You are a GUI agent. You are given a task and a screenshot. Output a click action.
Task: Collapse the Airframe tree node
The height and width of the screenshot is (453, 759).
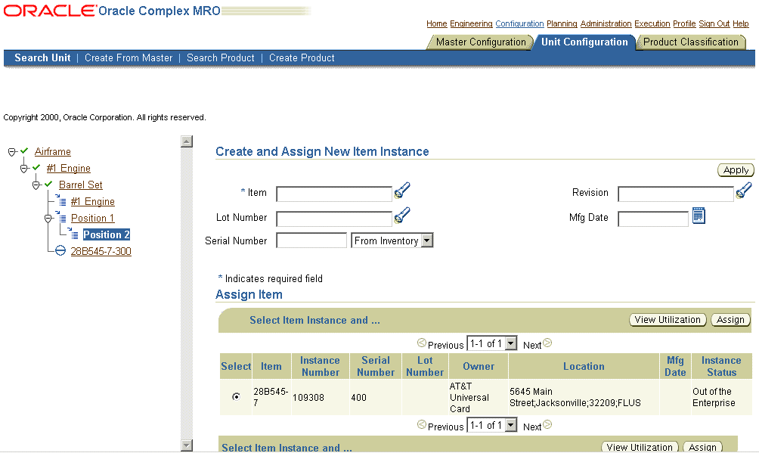pos(12,152)
